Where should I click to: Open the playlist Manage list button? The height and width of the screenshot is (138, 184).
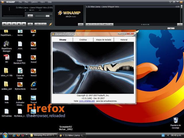point(111,24)
